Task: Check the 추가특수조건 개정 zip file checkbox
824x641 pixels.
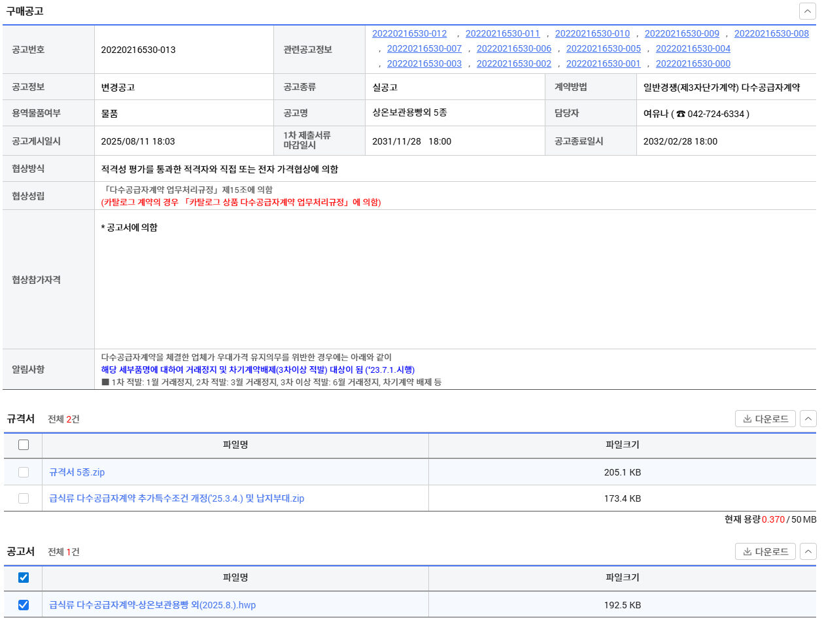Action: pos(24,498)
